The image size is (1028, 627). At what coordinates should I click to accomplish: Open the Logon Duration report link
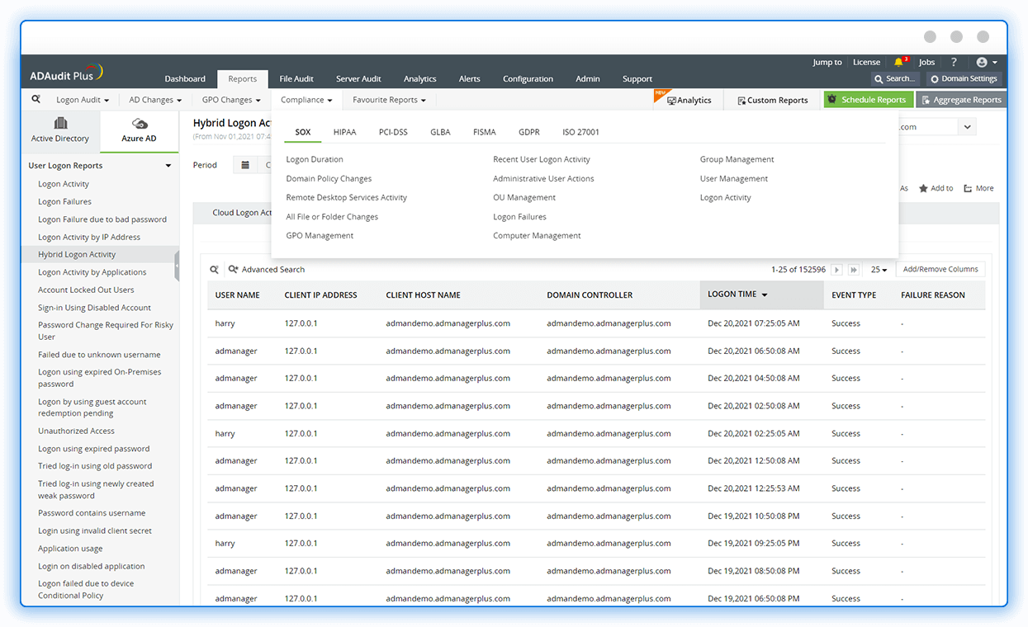pyautogui.click(x=315, y=159)
